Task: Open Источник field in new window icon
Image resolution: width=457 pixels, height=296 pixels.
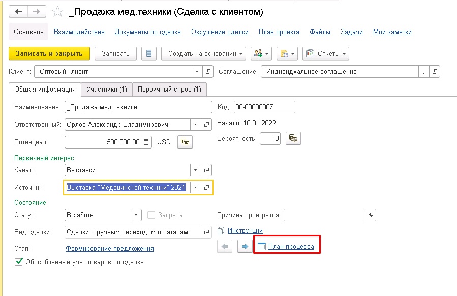Action: 206,187
